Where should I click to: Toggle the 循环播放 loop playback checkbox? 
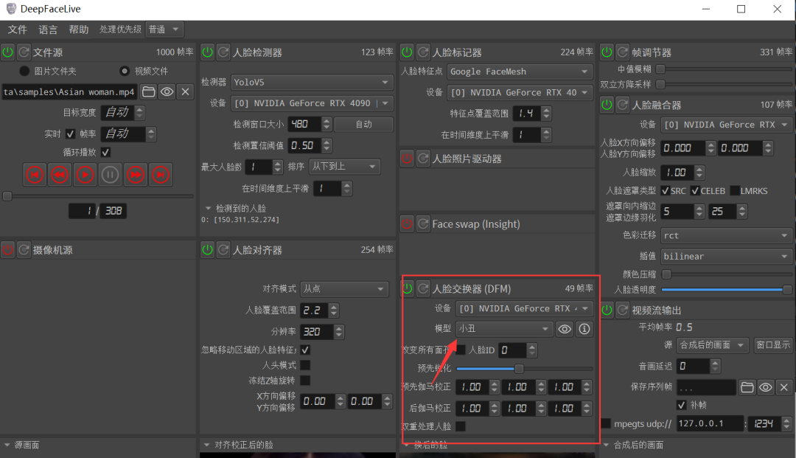[105, 153]
